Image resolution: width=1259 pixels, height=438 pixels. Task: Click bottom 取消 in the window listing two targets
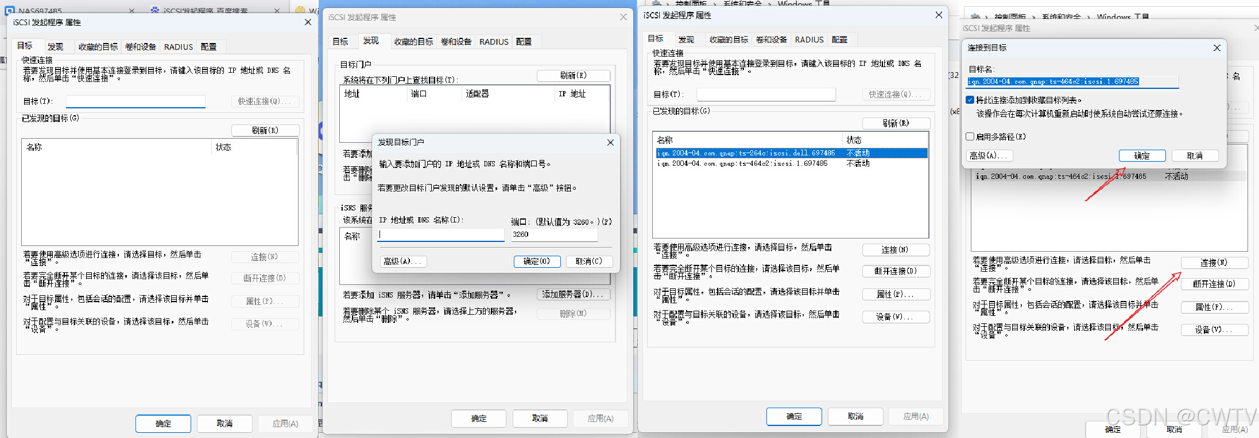pyautogui.click(x=855, y=417)
